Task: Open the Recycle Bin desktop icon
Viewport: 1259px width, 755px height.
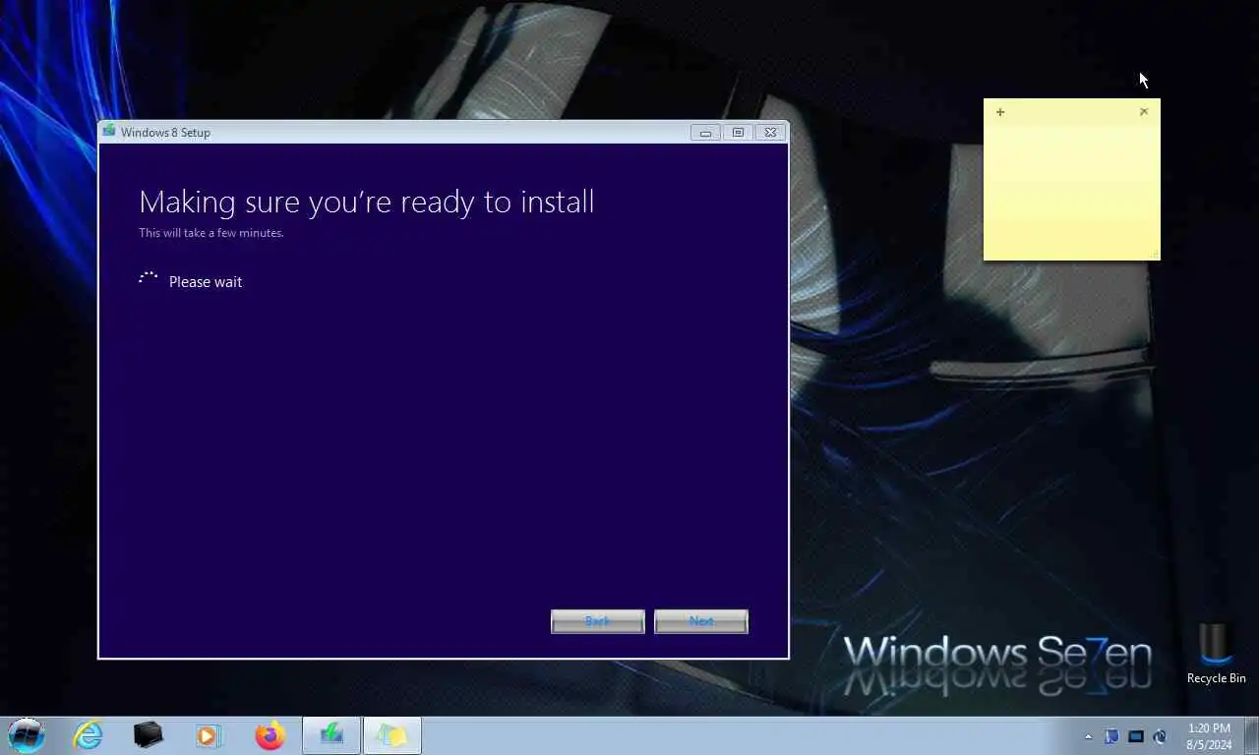Action: pos(1216,654)
